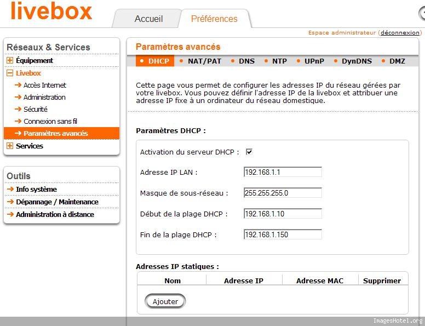Click the Livebox section label

(28, 73)
